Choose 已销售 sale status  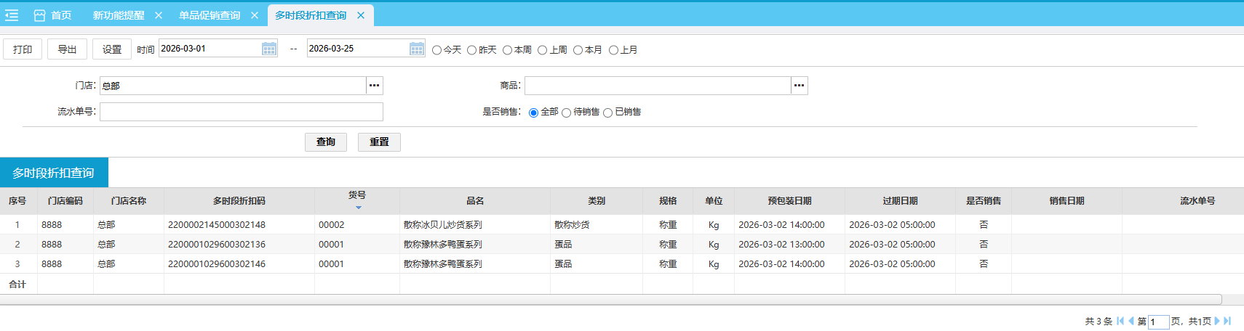(608, 113)
